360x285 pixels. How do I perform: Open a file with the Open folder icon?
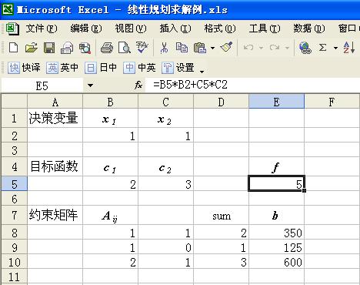click(x=32, y=48)
